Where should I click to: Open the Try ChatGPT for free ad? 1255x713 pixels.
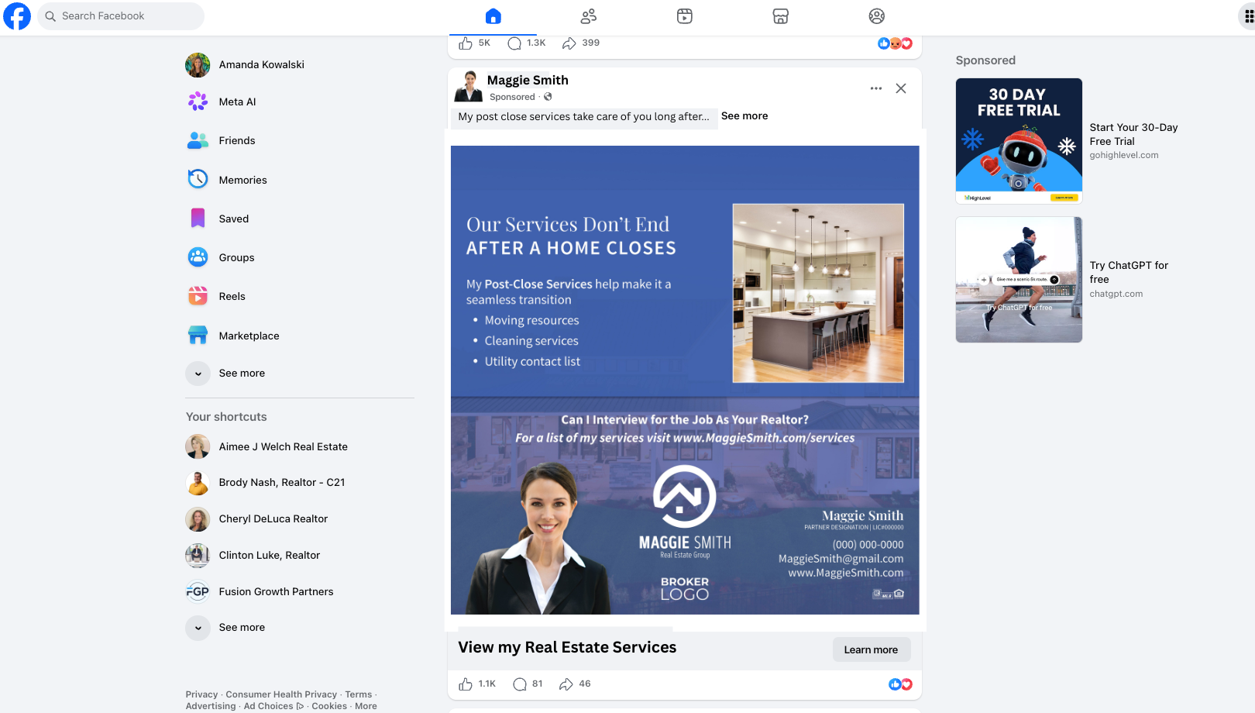coord(1019,280)
